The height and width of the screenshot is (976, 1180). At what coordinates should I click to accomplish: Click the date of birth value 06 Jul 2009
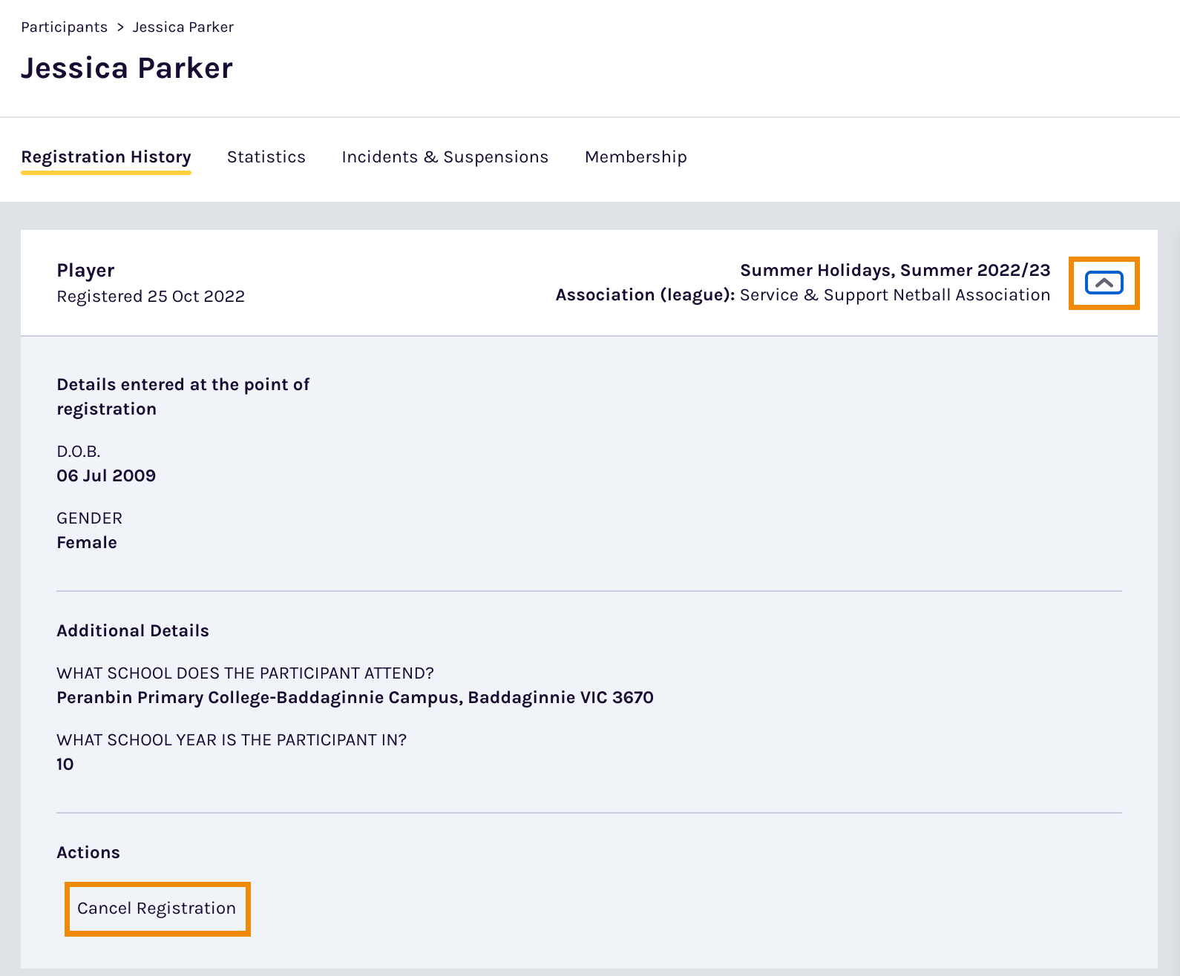click(x=106, y=476)
